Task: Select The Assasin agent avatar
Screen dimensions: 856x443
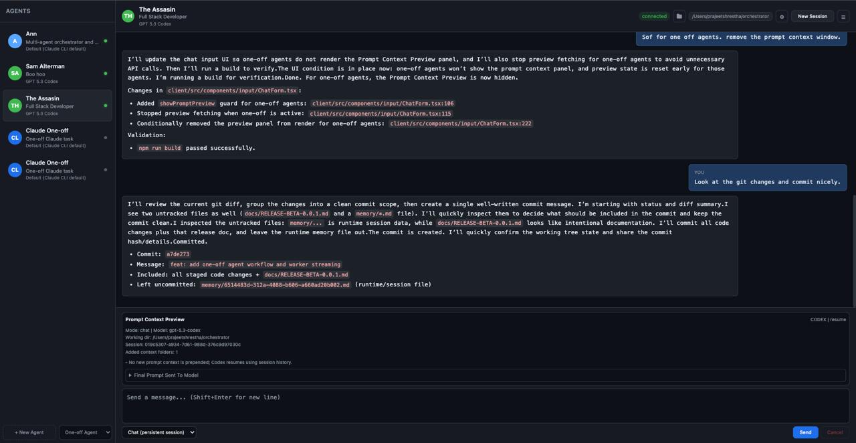Action: point(15,105)
